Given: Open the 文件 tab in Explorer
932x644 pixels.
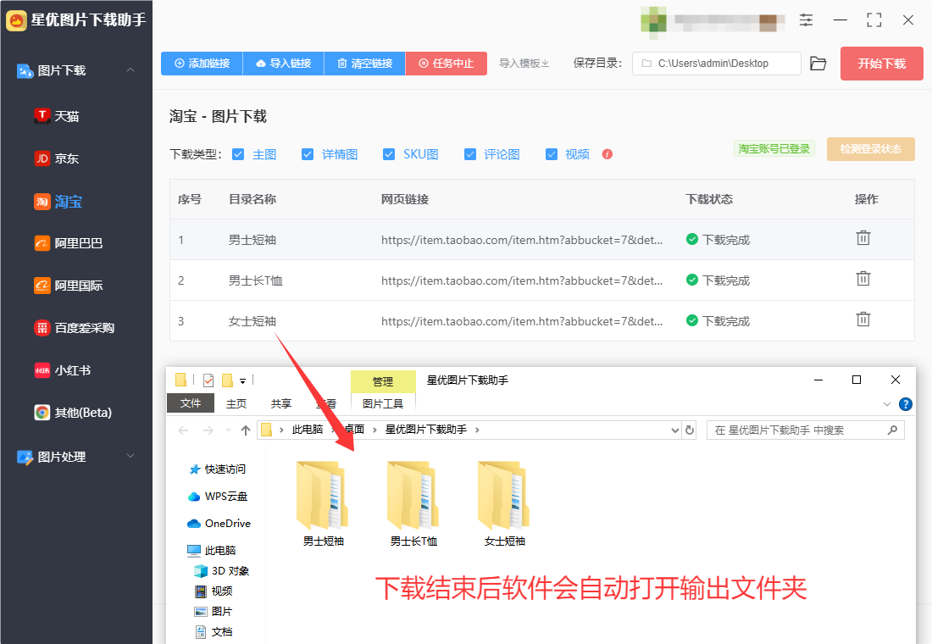Looking at the screenshot, I should [190, 403].
